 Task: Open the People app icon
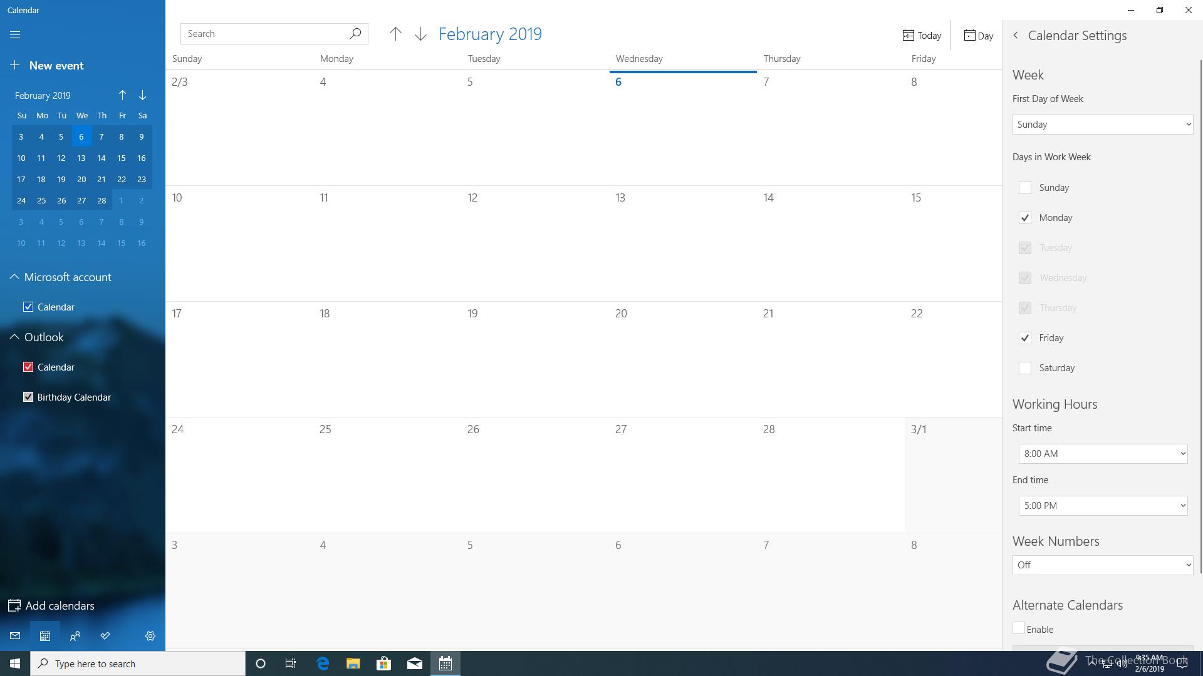(x=75, y=636)
